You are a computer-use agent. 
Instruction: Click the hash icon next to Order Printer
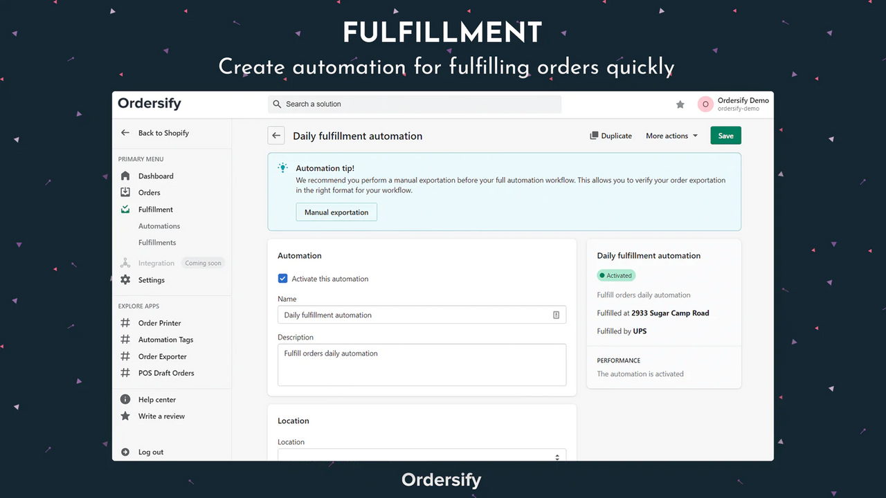point(125,323)
